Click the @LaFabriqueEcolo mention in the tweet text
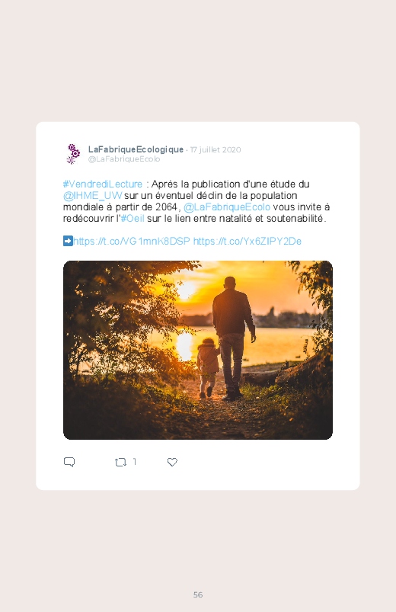Image resolution: width=396 pixels, height=612 pixels. coord(227,207)
